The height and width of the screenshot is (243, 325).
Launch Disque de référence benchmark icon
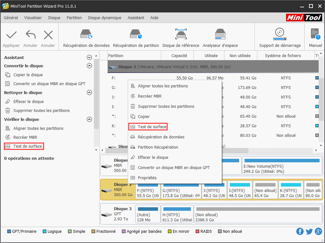pyautogui.click(x=181, y=34)
